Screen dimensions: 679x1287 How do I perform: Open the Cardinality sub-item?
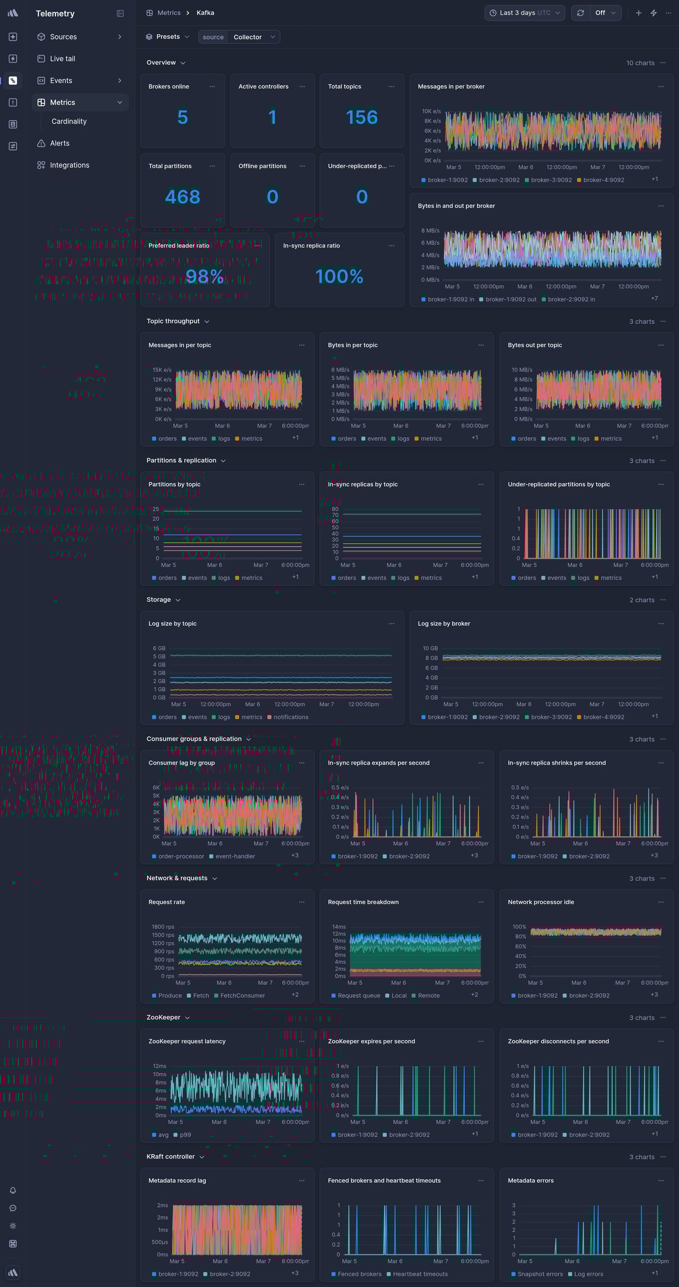[x=69, y=121]
